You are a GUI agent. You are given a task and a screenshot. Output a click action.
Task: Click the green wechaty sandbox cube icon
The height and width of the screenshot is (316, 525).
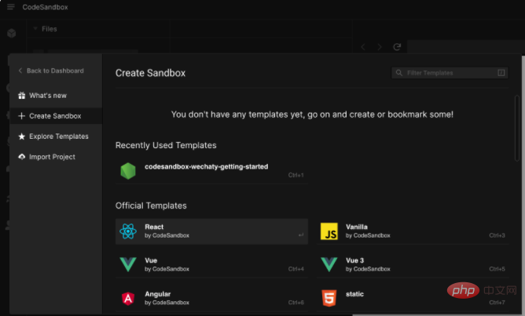[x=128, y=170]
